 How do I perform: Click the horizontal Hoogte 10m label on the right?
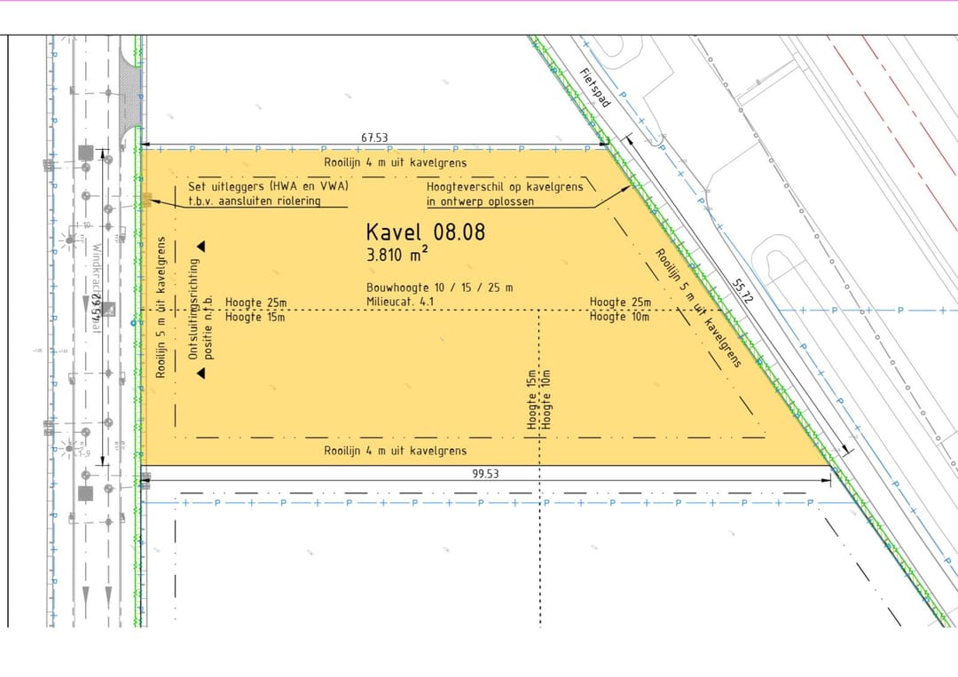coord(619,317)
